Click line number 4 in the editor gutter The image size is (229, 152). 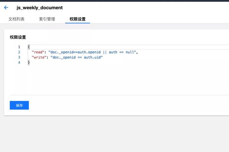click(x=19, y=63)
